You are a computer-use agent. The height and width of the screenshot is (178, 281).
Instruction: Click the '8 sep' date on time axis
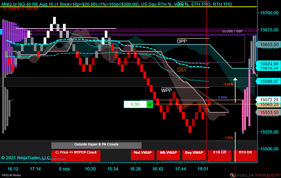[64, 169]
